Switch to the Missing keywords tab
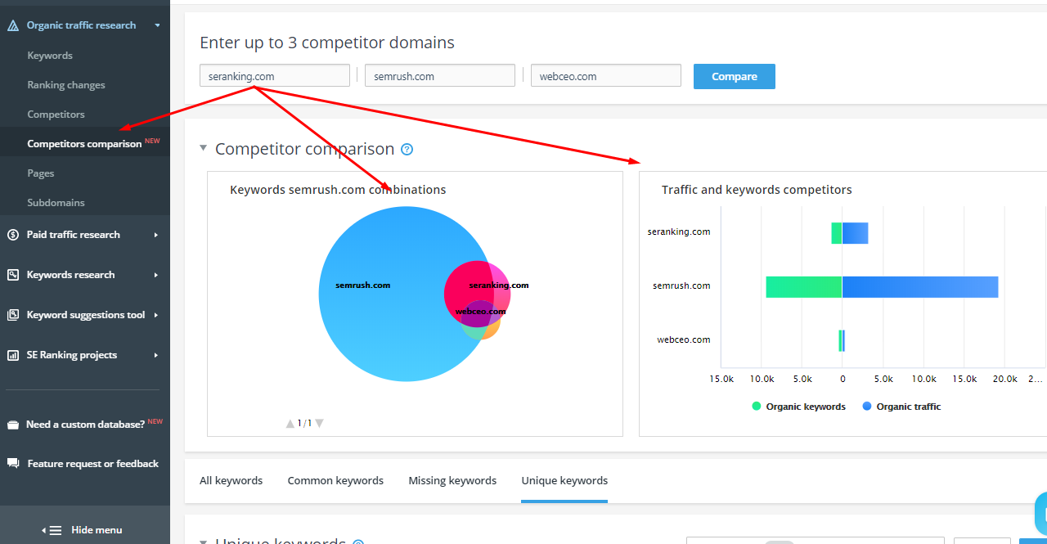 [x=452, y=480]
